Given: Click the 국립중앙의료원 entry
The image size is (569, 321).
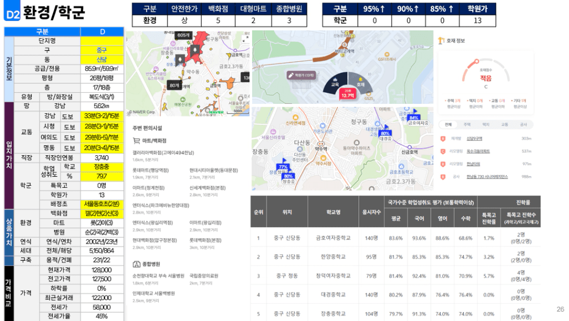Looking at the screenshot, I should point(204,276).
